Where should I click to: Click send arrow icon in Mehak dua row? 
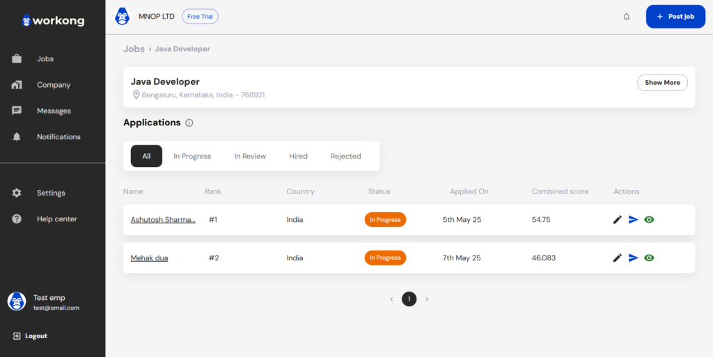pyautogui.click(x=634, y=258)
